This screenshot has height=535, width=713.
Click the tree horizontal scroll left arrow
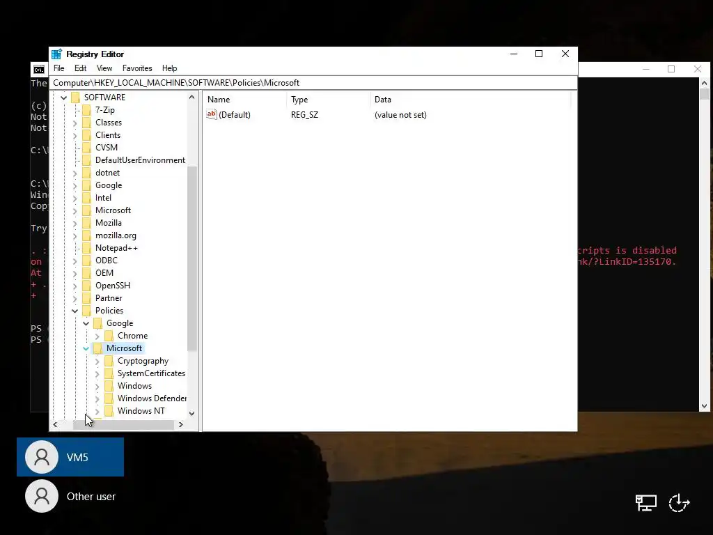click(56, 424)
